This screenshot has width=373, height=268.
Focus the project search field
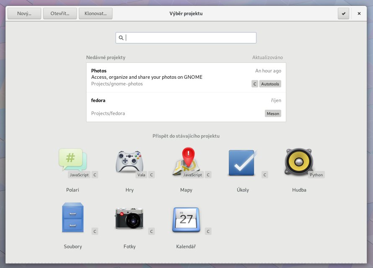(189, 38)
